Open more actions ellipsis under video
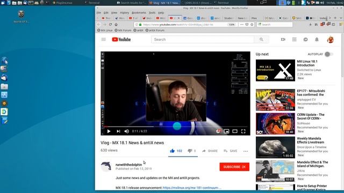The height and width of the screenshot is (193, 344). 246,151
